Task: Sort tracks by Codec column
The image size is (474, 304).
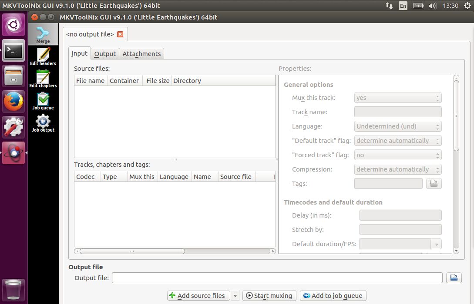Action: pyautogui.click(x=87, y=177)
